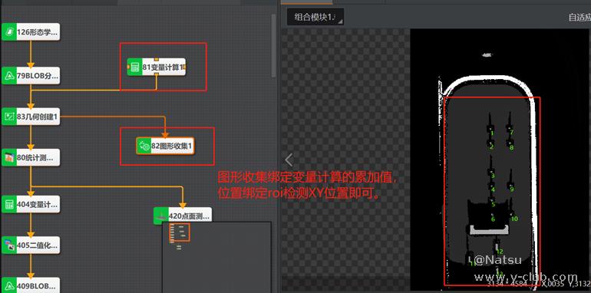Viewport: 591px width, 293px height.
Task: Click the flow canvas vertical scrollbar
Action: [274, 46]
